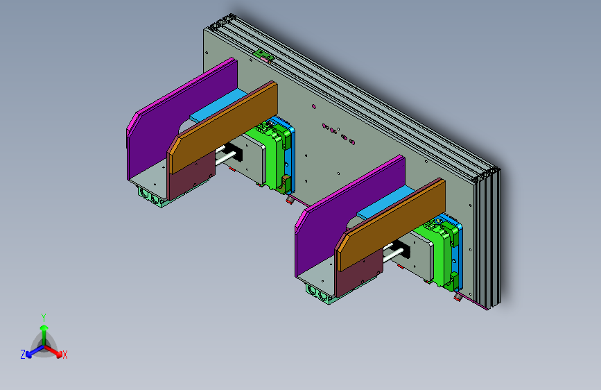
Task: Select the left mint-green base block
Action: (x=151, y=196)
